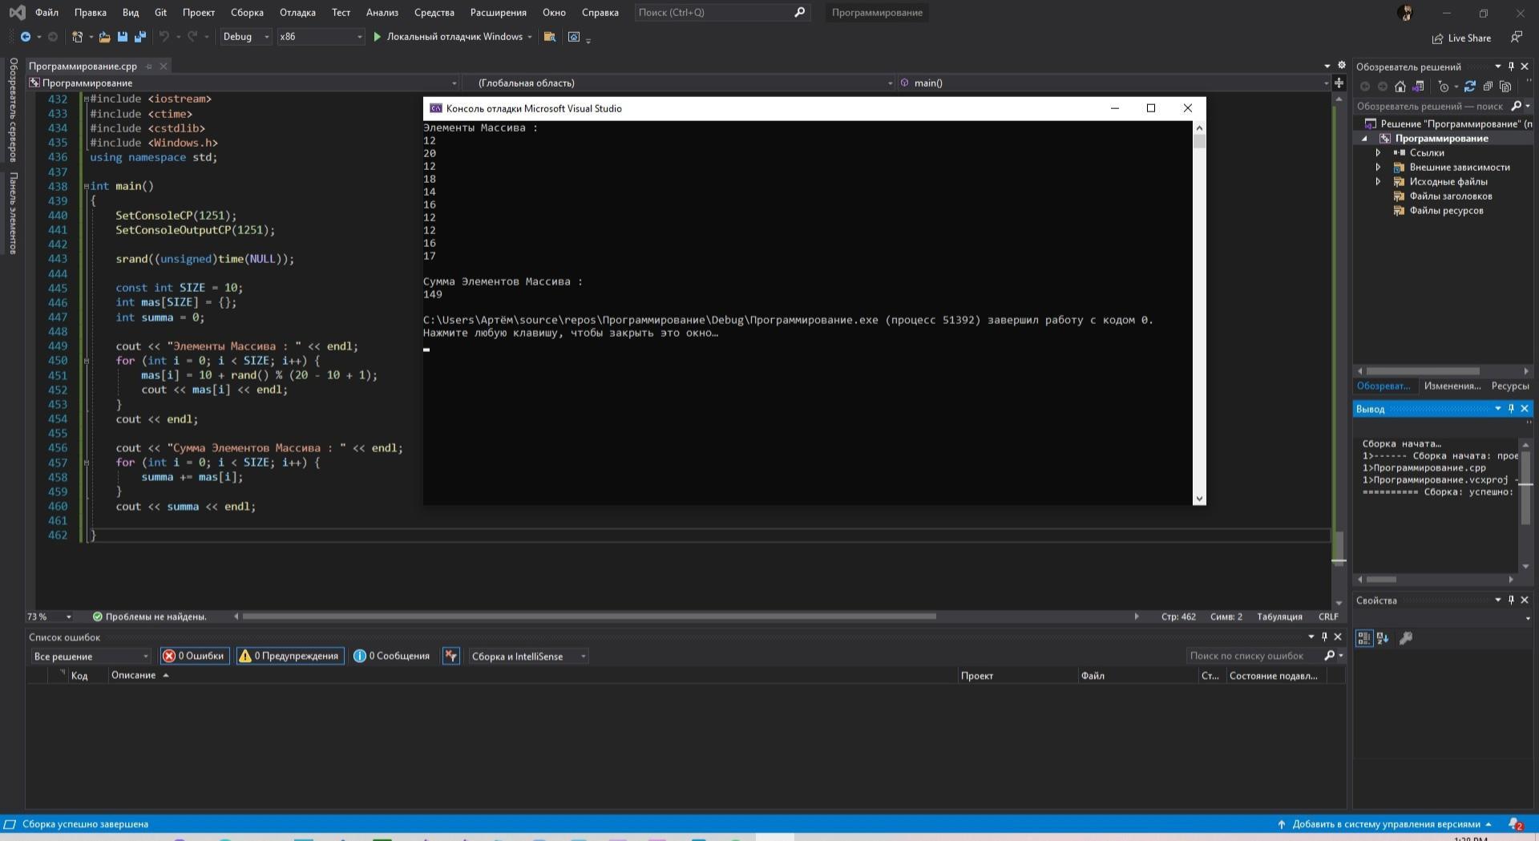Image resolution: width=1539 pixels, height=841 pixels.
Task: Click the Show All Files icon
Action: click(x=1505, y=87)
